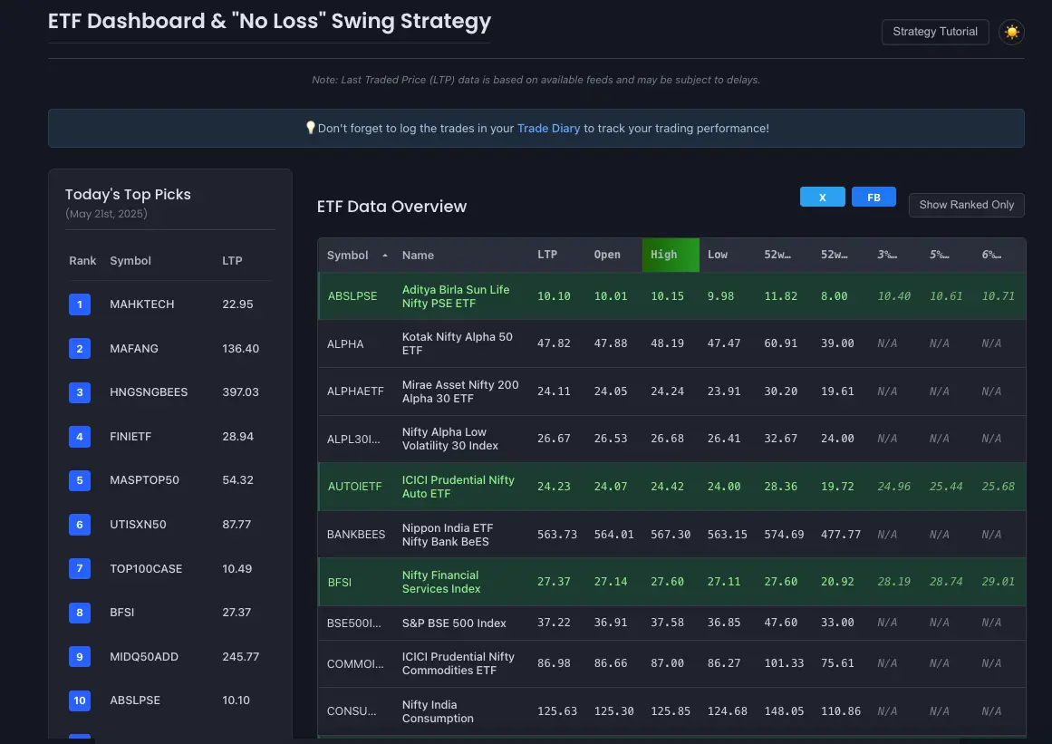Select HNGSNGBEES in Top Picks
Viewport: 1052px width, 744px height.
(x=149, y=392)
